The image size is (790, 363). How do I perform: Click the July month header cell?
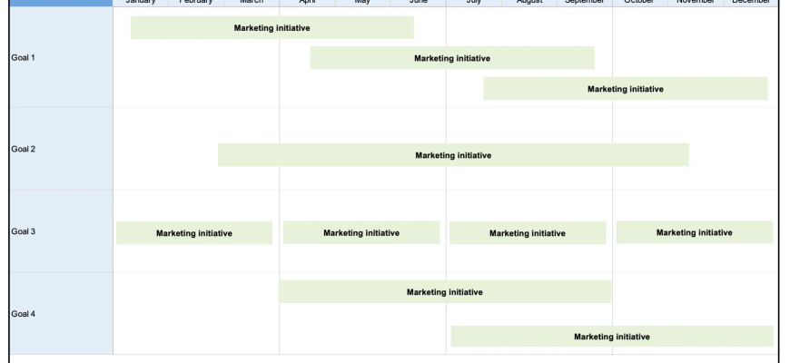(473, 3)
